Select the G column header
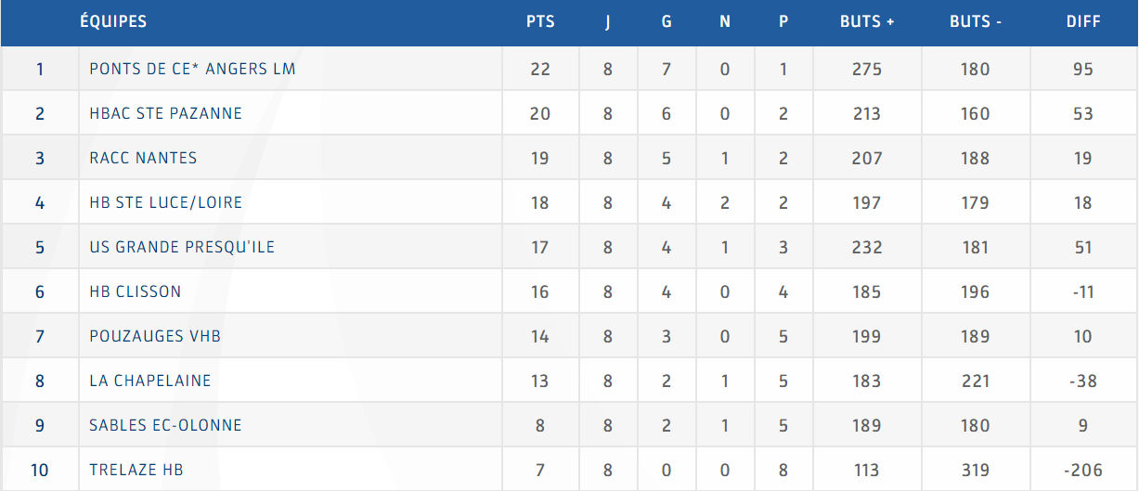The width and height of the screenshot is (1139, 491). click(x=667, y=21)
